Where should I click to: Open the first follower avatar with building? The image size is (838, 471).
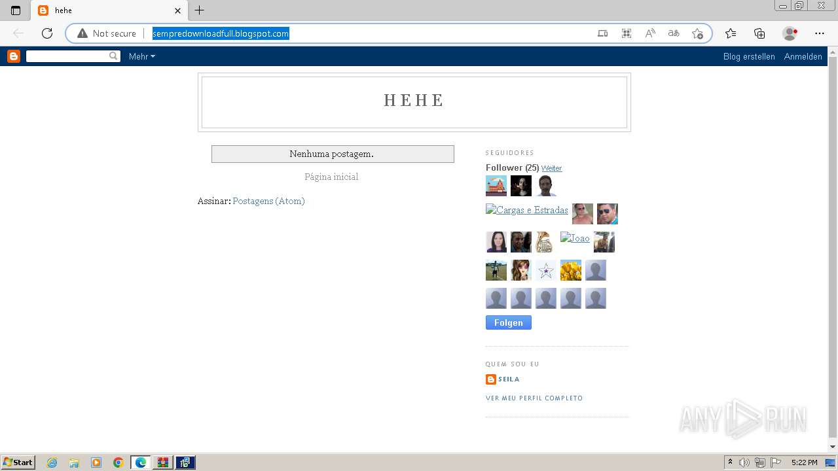point(496,186)
